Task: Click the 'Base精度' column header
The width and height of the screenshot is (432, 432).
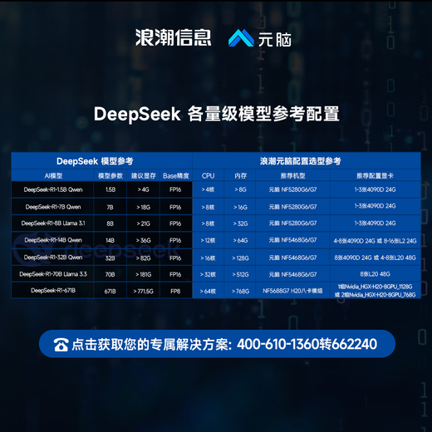Action: point(176,176)
